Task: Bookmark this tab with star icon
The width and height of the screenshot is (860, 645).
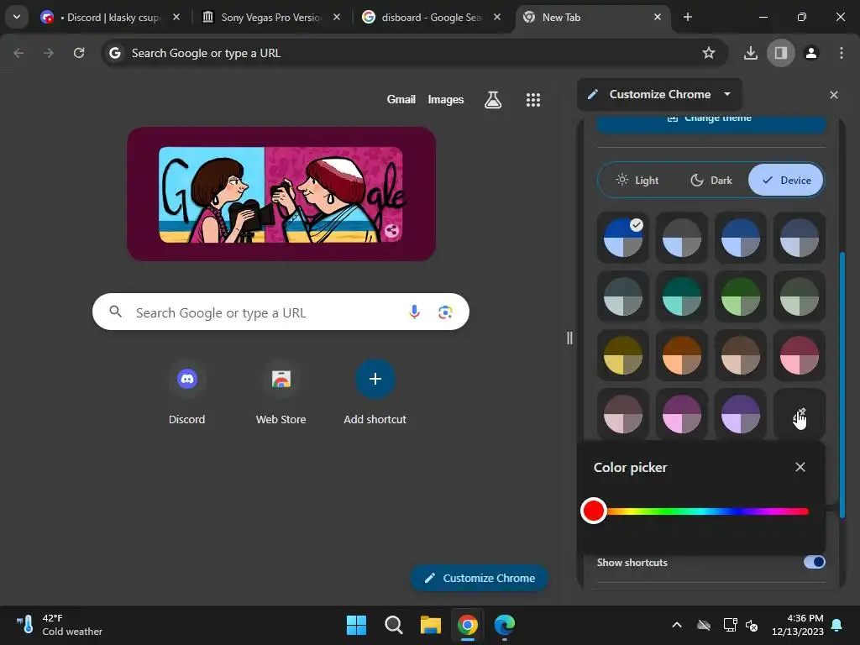Action: pyautogui.click(x=709, y=53)
